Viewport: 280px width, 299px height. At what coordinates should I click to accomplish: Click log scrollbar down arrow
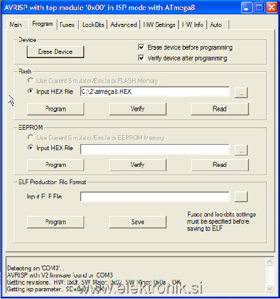tap(269, 288)
